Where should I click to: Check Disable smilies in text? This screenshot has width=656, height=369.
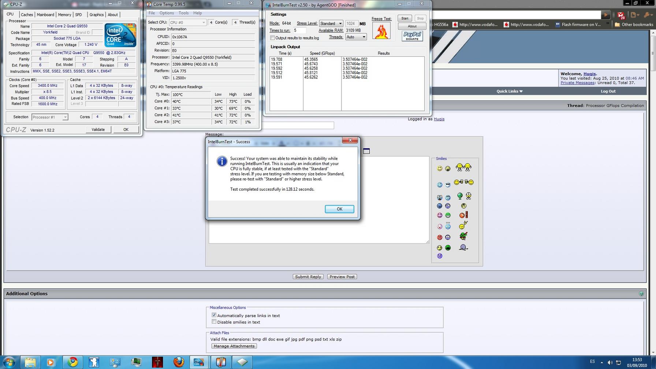214,322
